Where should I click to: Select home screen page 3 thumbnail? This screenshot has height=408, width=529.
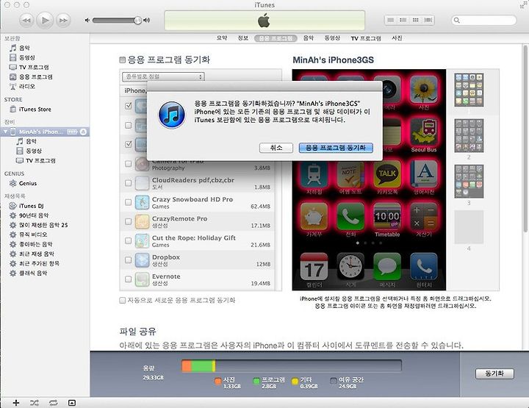[469, 182]
